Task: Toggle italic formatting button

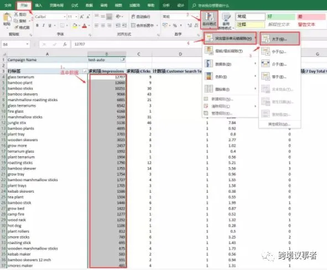Action: click(43, 25)
